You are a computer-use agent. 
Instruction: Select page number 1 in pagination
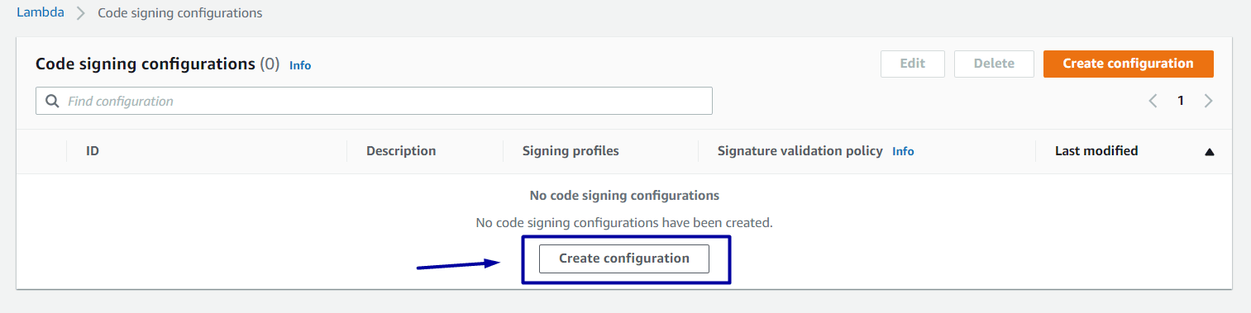point(1181,101)
